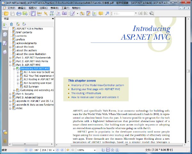192x154 pixels.
Task: Select the 'brief contents' bookmark
Action: [24, 32]
